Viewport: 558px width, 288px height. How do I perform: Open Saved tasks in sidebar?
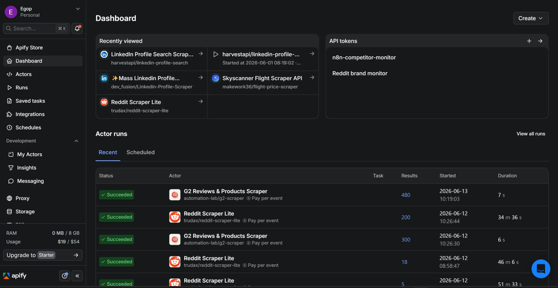point(43,101)
